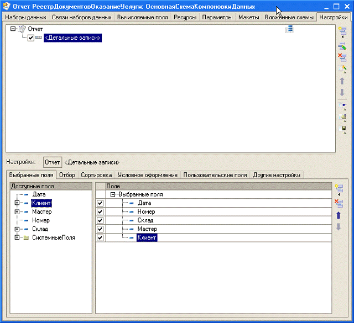Uncheck the Дата selected field checkbox

pos(100,203)
